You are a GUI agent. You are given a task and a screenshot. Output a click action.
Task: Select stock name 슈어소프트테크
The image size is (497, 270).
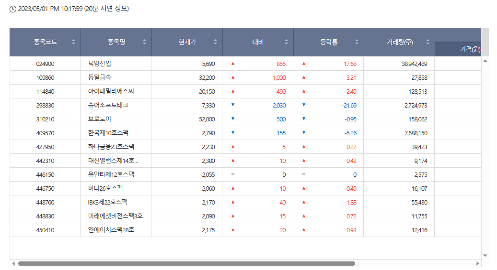point(108,105)
